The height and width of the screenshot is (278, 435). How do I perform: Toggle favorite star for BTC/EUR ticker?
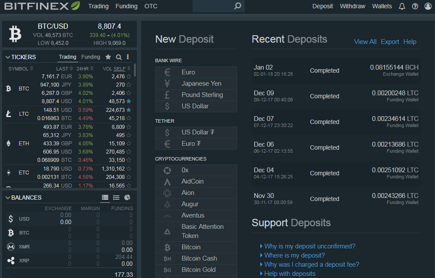[x=129, y=77]
